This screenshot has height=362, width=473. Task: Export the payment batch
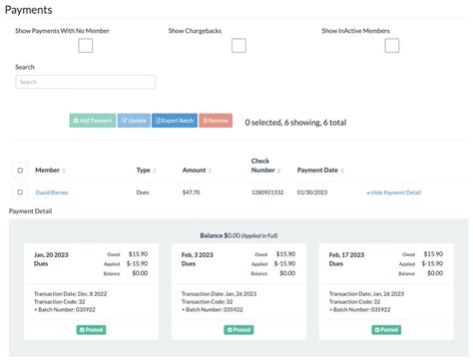click(x=175, y=121)
